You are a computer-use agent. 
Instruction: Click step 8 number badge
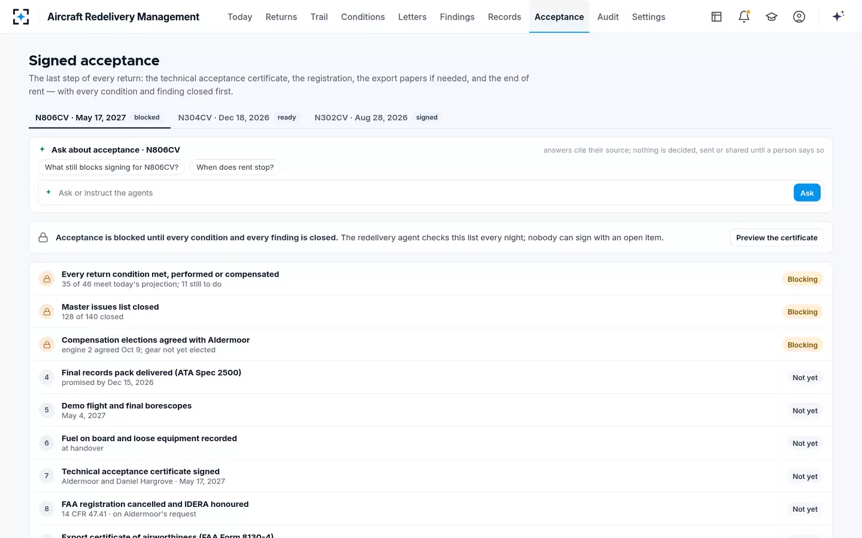47,509
